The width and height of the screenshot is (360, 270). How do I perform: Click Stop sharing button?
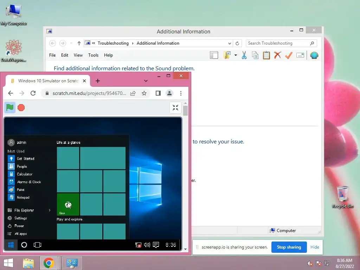pyautogui.click(x=289, y=247)
